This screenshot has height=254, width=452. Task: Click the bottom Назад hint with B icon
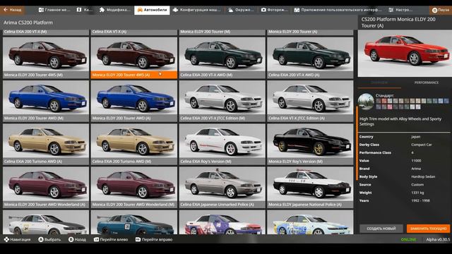tap(77, 239)
